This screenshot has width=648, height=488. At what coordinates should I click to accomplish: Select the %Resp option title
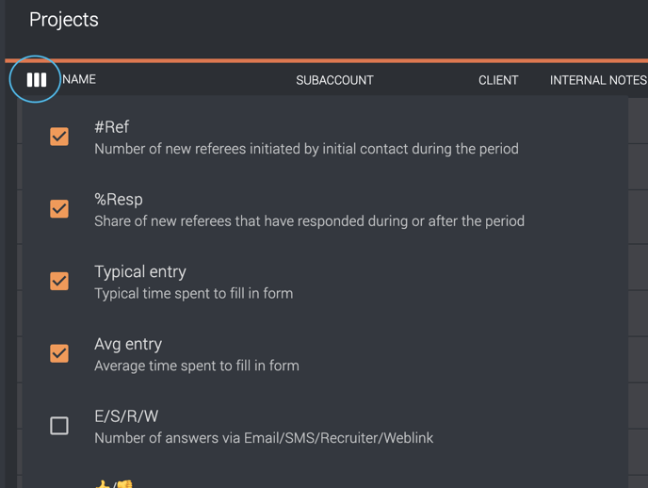[x=119, y=199]
